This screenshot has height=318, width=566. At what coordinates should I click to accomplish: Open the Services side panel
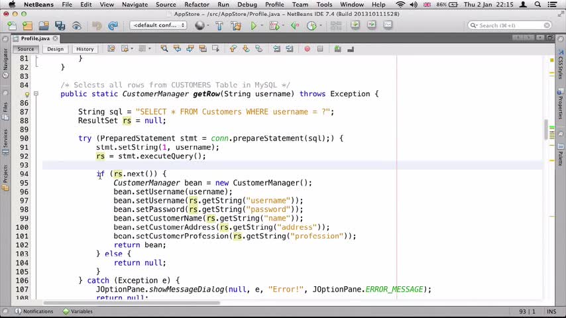(x=5, y=142)
